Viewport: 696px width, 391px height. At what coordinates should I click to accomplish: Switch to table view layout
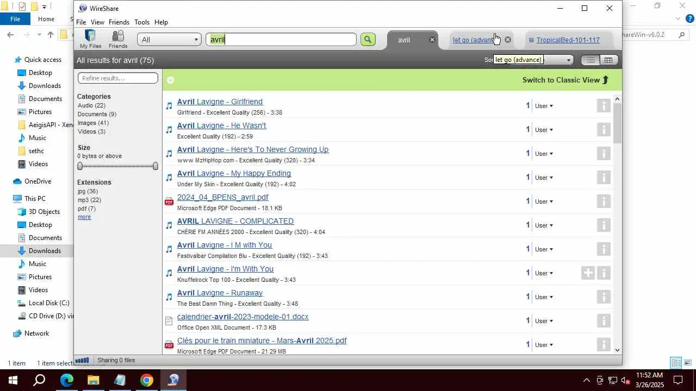[x=608, y=60]
